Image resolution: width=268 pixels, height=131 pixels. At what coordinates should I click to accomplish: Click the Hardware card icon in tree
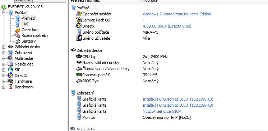coord(10,81)
